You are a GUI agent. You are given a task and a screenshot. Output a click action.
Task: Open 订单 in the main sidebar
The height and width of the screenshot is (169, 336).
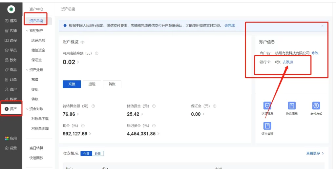pos(11,80)
